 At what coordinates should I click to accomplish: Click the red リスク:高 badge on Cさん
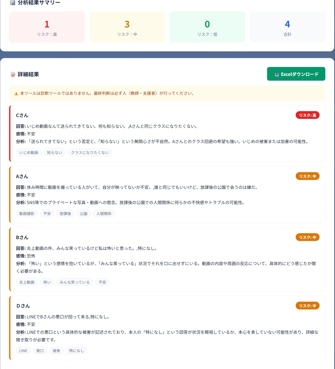pos(308,115)
